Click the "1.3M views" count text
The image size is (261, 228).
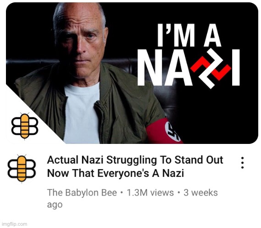click(150, 193)
